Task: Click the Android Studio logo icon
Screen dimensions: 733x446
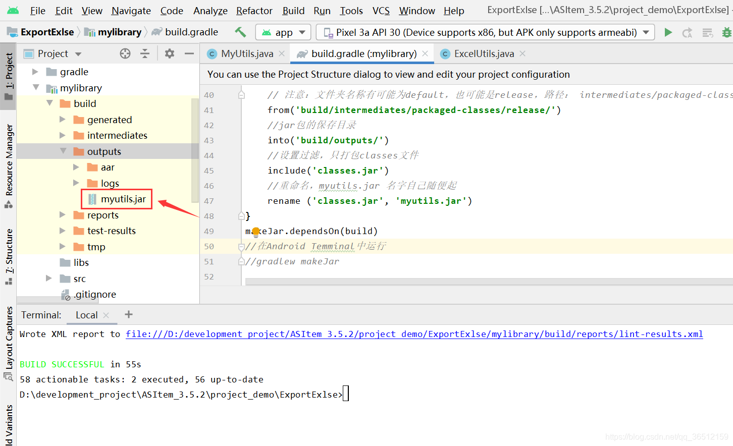Action: pos(13,10)
